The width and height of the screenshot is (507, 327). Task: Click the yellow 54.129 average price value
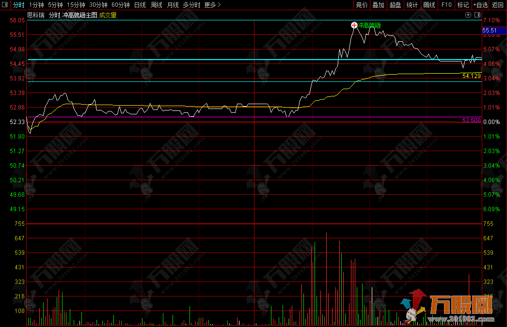pyautogui.click(x=472, y=76)
